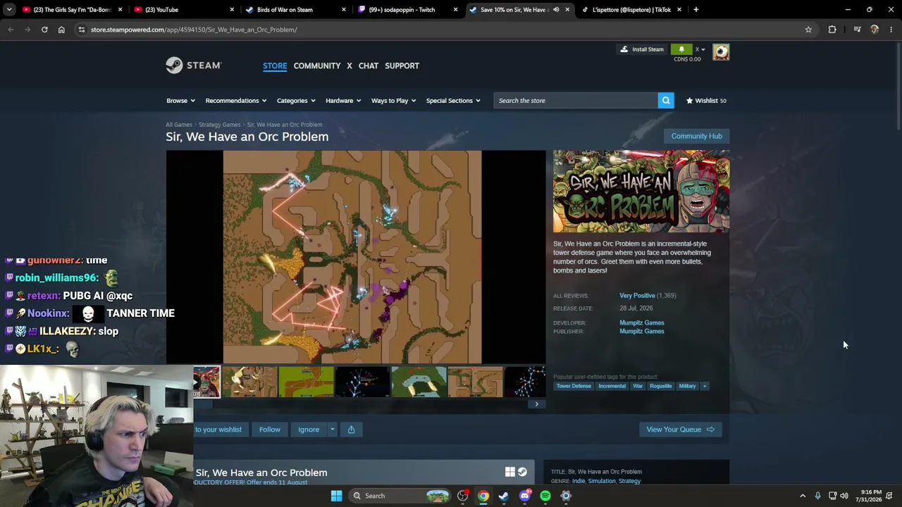The height and width of the screenshot is (507, 902).
Task: Expand the Hardware dropdown
Action: (x=343, y=101)
